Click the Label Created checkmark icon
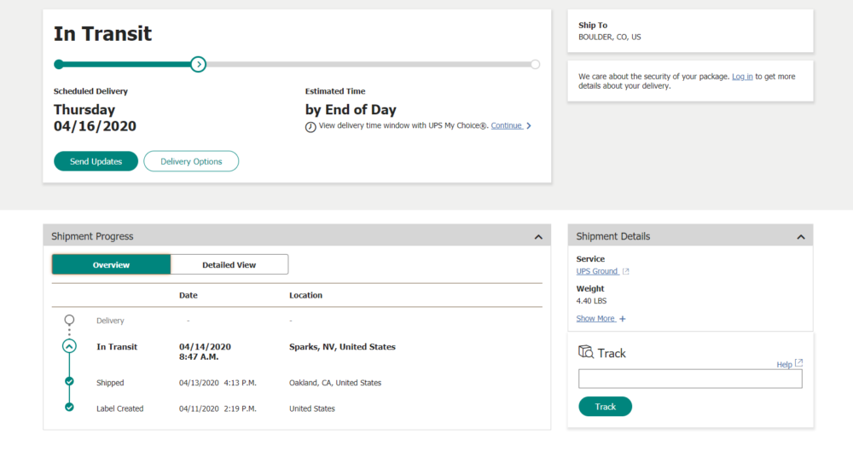Screen dimensions: 853x457 [x=69, y=408]
